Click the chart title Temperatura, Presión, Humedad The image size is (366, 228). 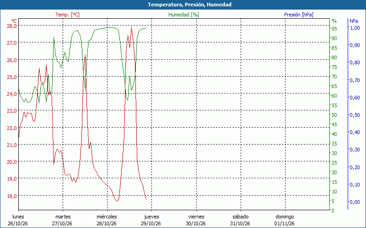189,5
